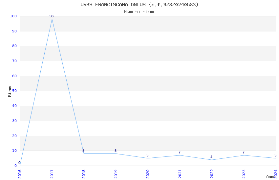Click the 40 y-axis tick label
The width and height of the screenshot is (279, 180).
[14, 106]
